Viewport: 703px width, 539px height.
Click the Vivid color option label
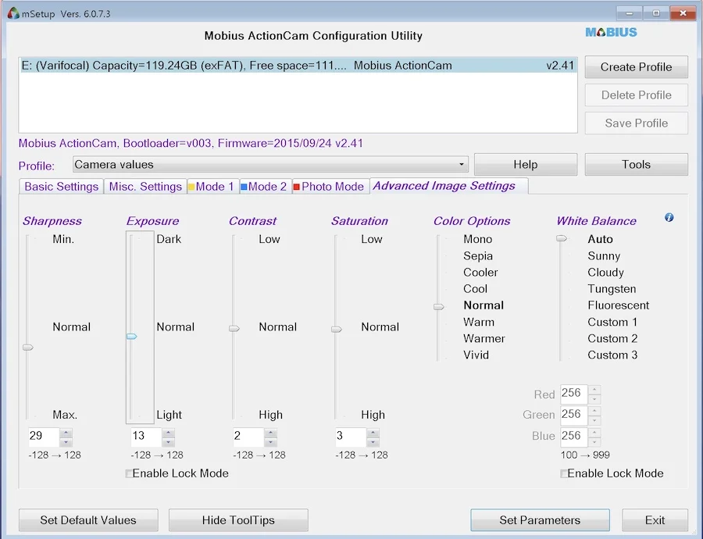pos(476,355)
